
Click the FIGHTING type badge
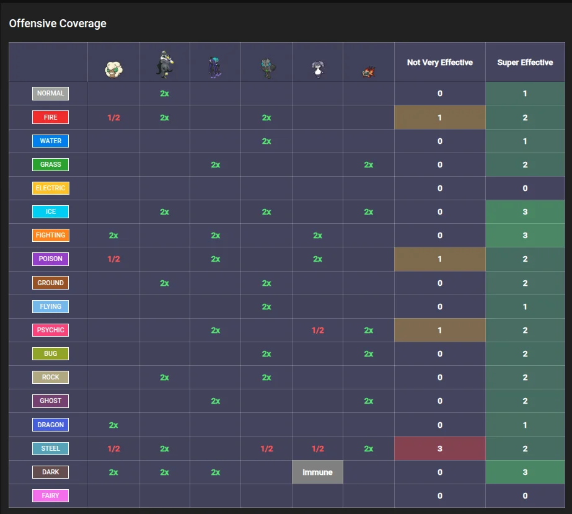(50, 235)
